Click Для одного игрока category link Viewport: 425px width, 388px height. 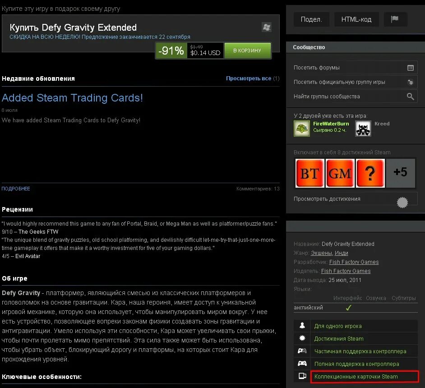(x=338, y=326)
